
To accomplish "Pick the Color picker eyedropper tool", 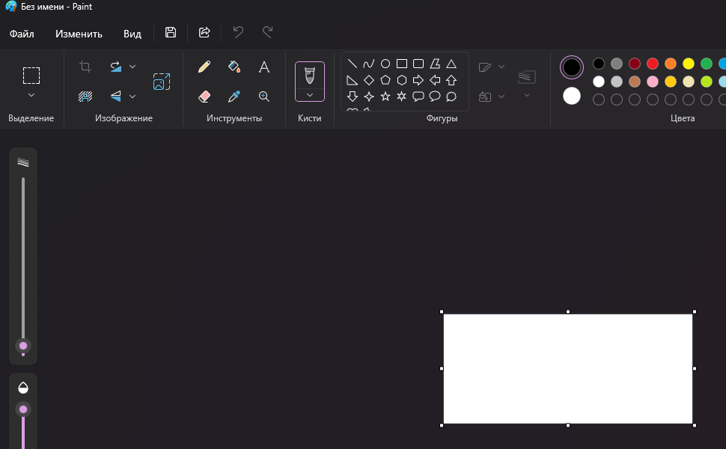I will point(234,97).
